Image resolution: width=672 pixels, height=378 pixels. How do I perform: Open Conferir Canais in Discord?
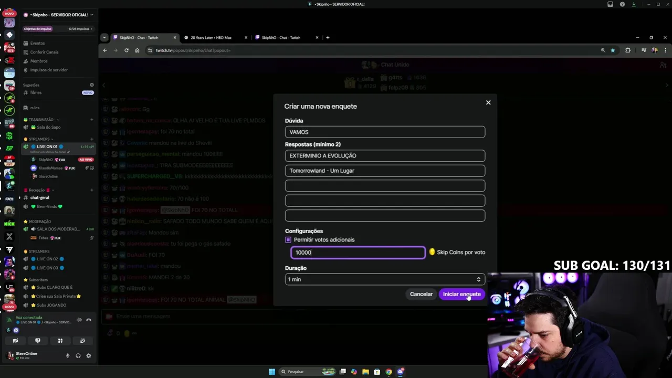[44, 52]
